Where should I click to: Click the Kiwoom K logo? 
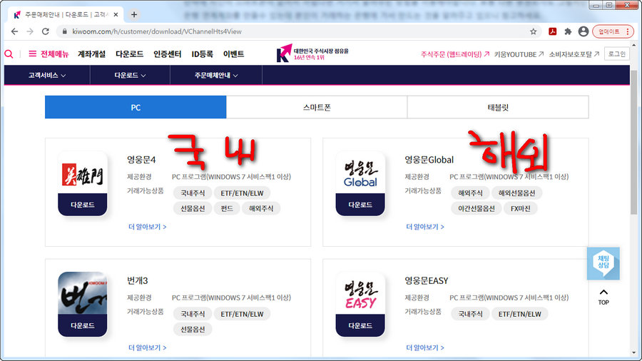coord(284,54)
